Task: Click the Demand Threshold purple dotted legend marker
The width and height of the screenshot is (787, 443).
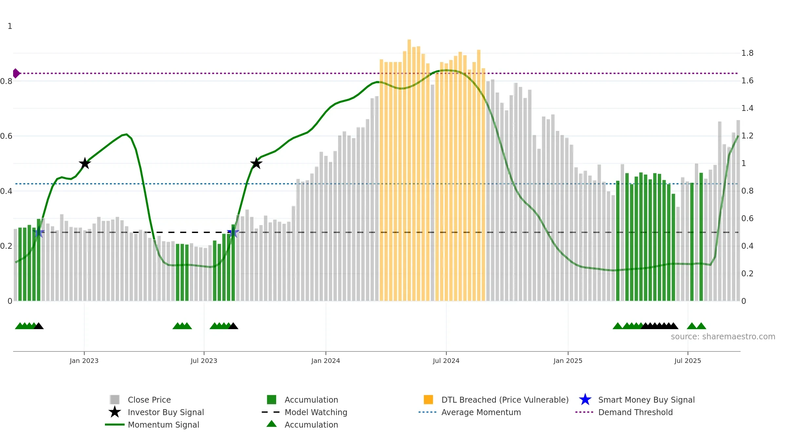Action: [584, 412]
